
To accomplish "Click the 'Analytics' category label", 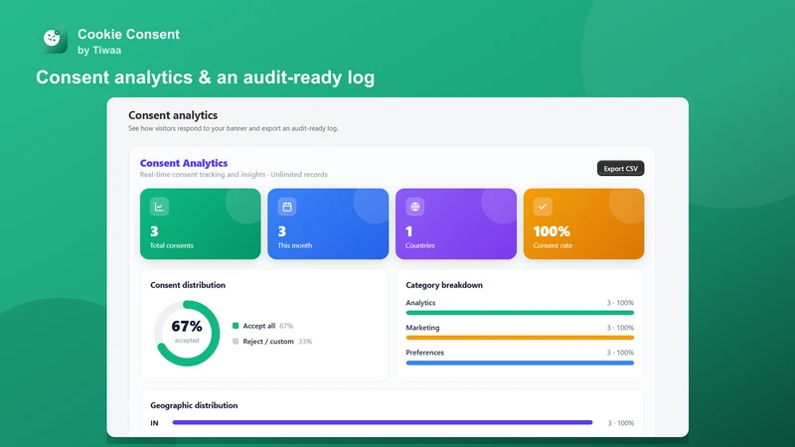I will 420,303.
